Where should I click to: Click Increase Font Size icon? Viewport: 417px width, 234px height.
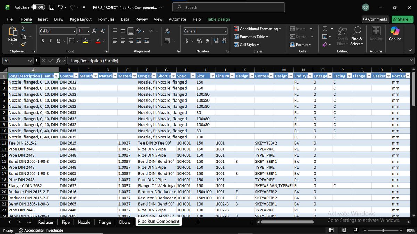[x=95, y=31]
